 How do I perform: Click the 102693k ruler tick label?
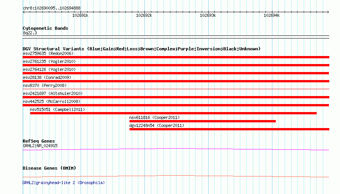[208, 15]
